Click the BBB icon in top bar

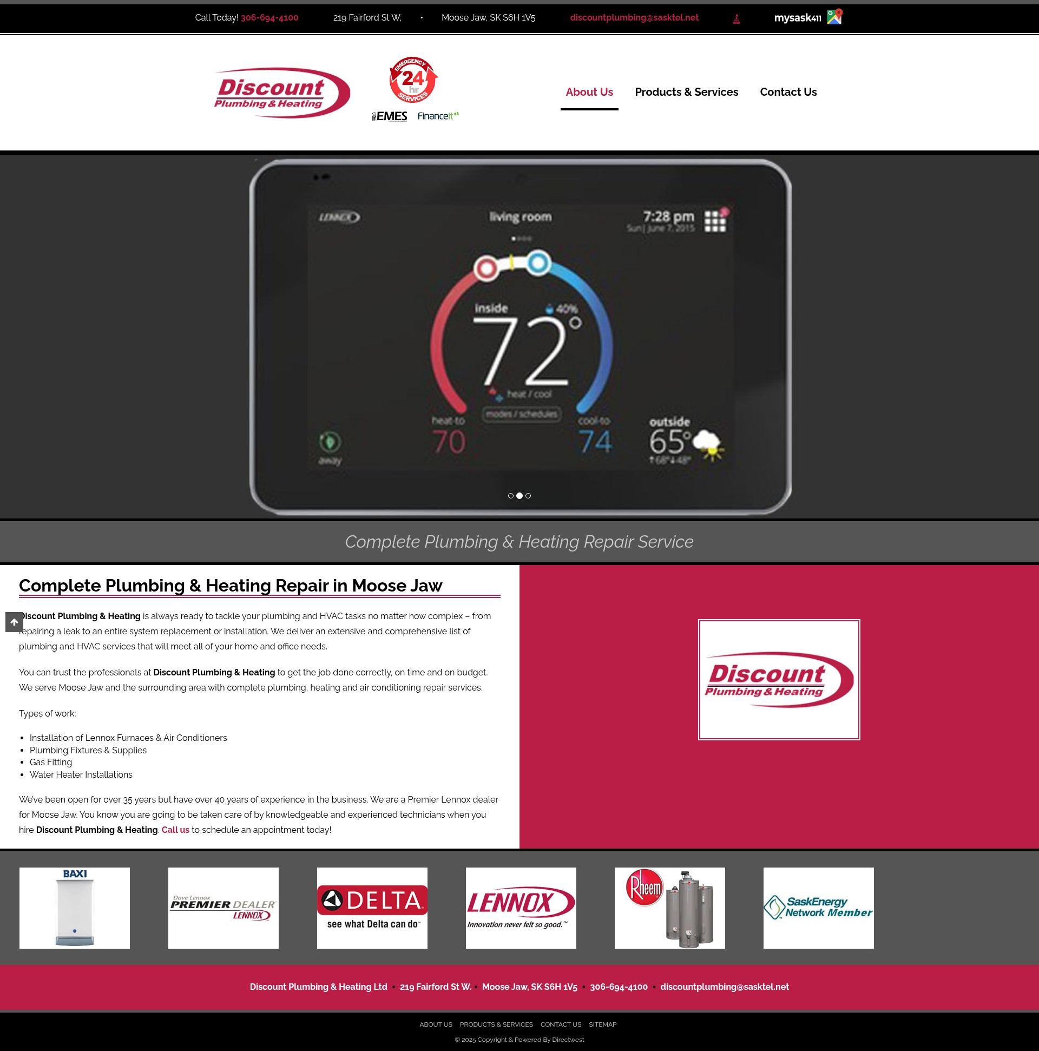736,19
